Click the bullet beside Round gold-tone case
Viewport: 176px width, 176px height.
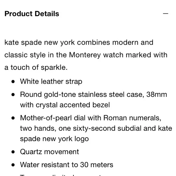[13, 95]
